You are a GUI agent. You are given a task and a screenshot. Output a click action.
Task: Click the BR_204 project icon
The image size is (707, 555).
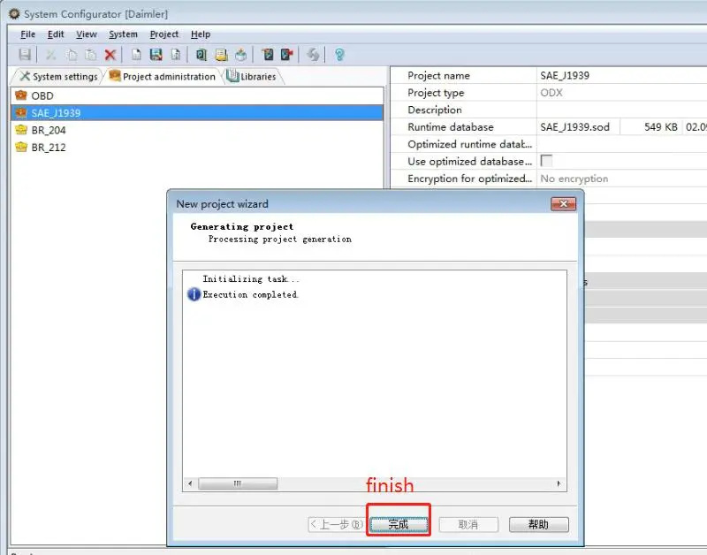coord(21,130)
